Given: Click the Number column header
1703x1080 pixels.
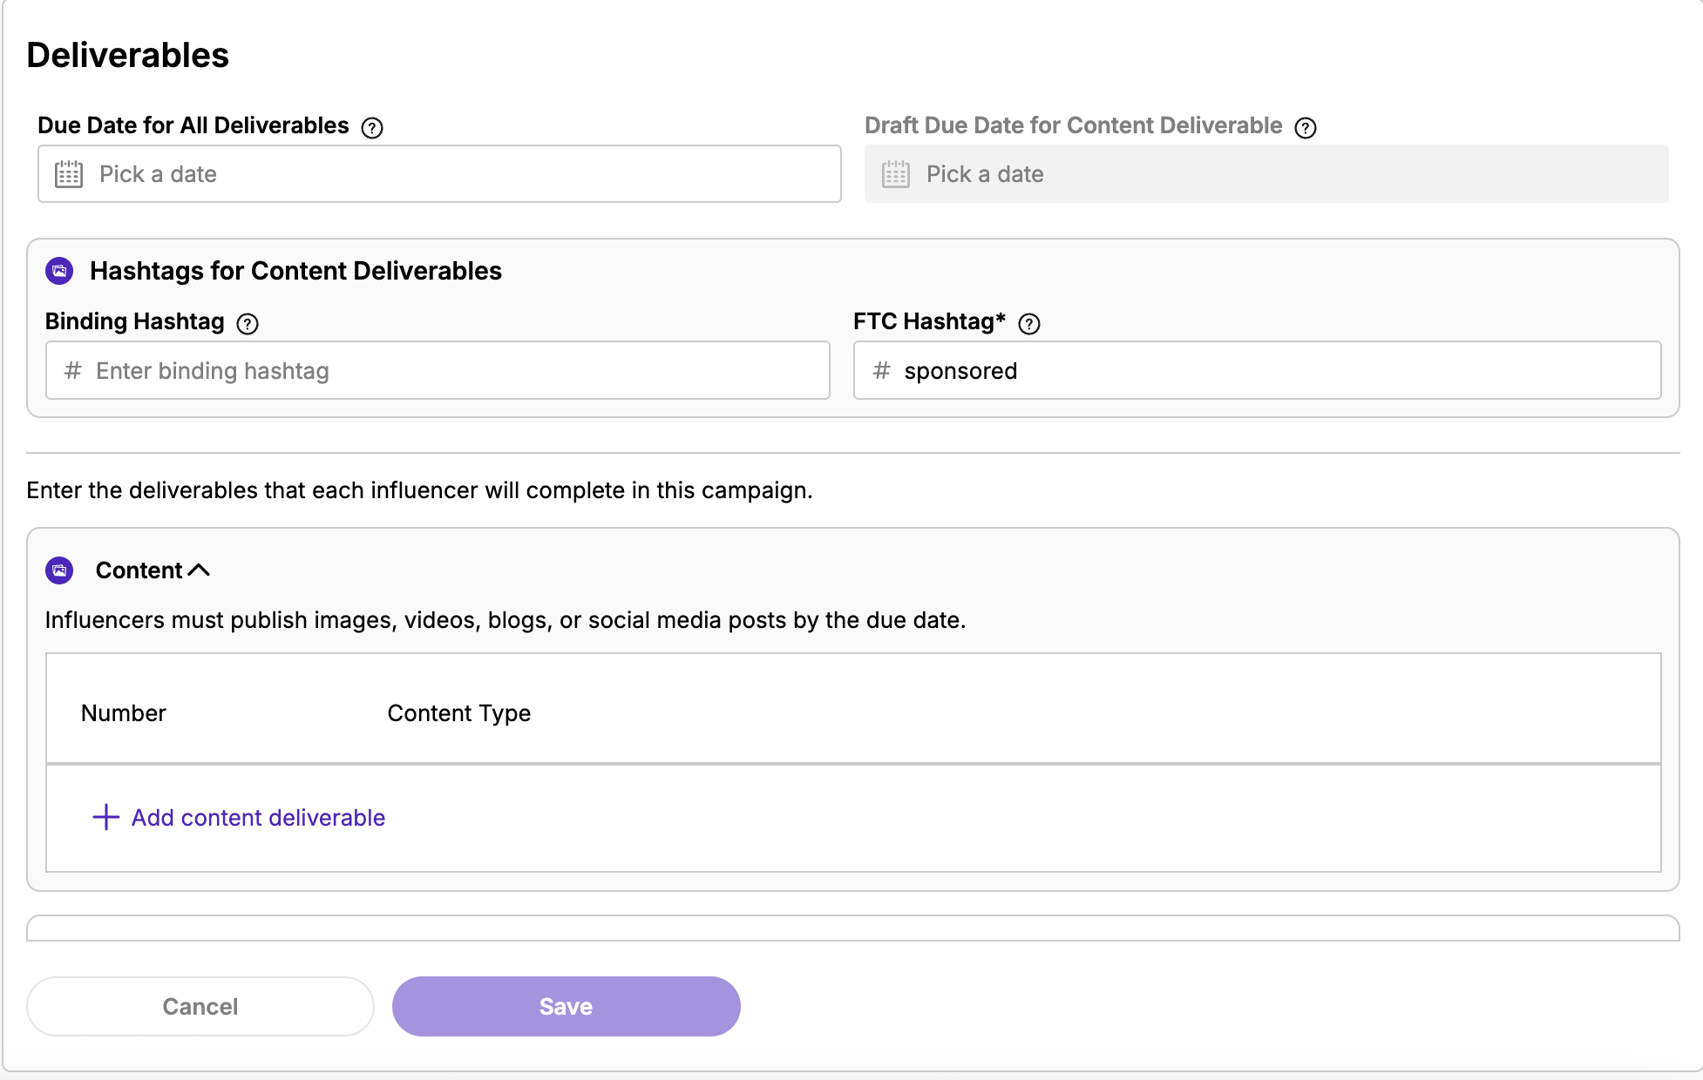Looking at the screenshot, I should click(124, 713).
